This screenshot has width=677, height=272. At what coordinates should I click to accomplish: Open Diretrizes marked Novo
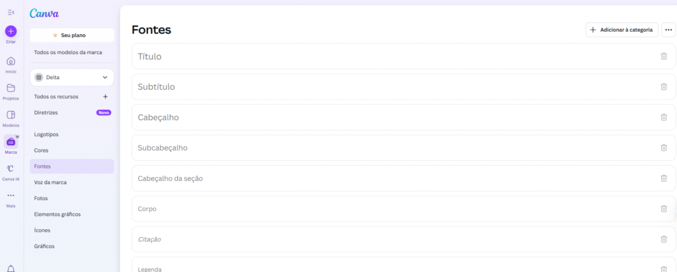pyautogui.click(x=47, y=112)
